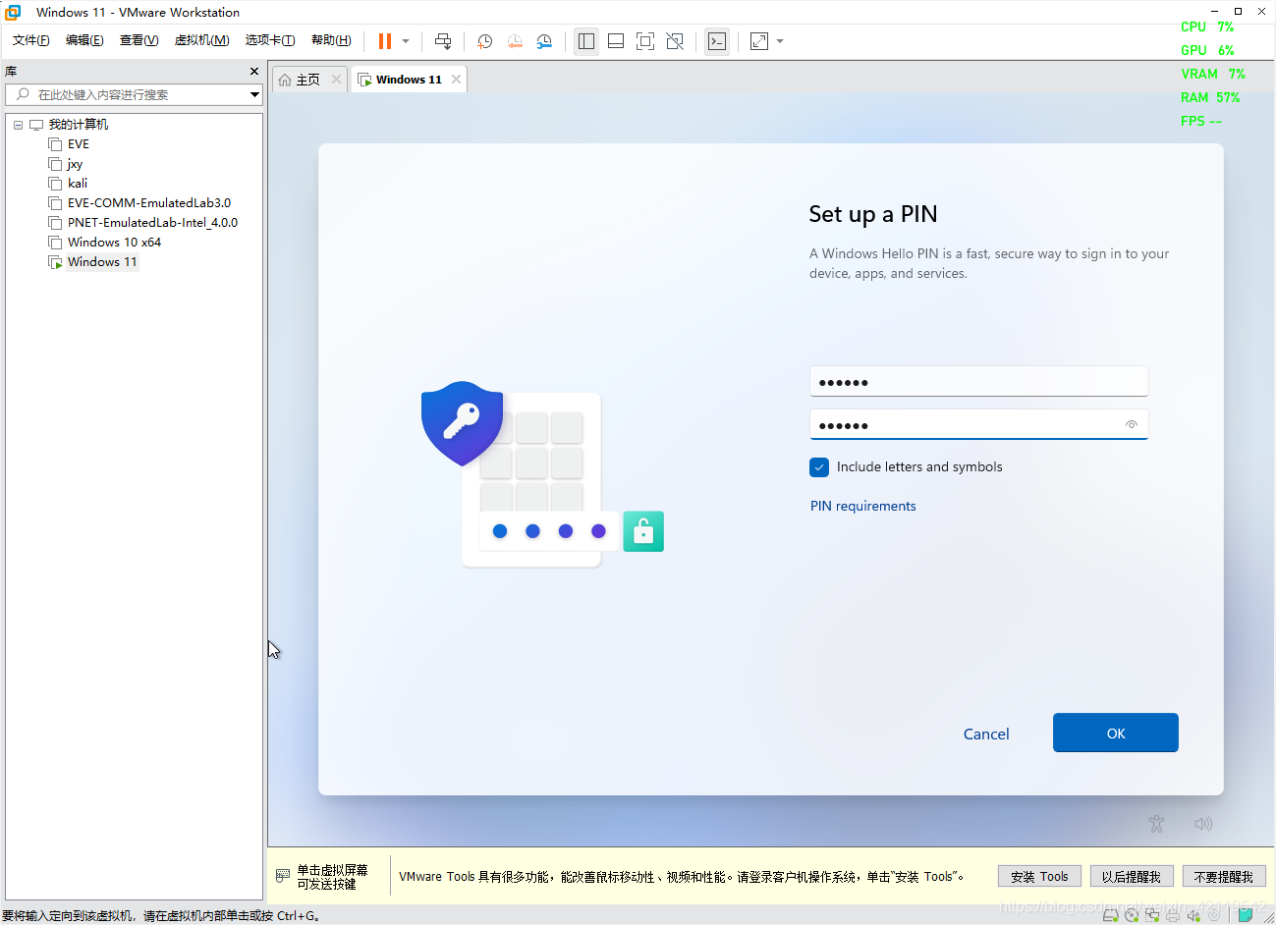Click the keyboard hint icon in the info bar
The image size is (1276, 925).
[x=283, y=875]
